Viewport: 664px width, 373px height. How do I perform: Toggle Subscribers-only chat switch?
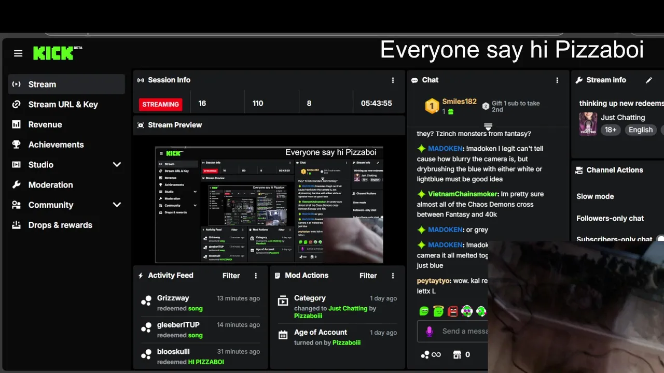point(660,239)
